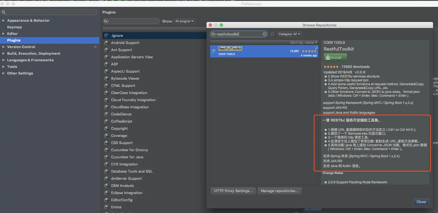Click the Bytecode Viewer plugin icon

(106, 78)
